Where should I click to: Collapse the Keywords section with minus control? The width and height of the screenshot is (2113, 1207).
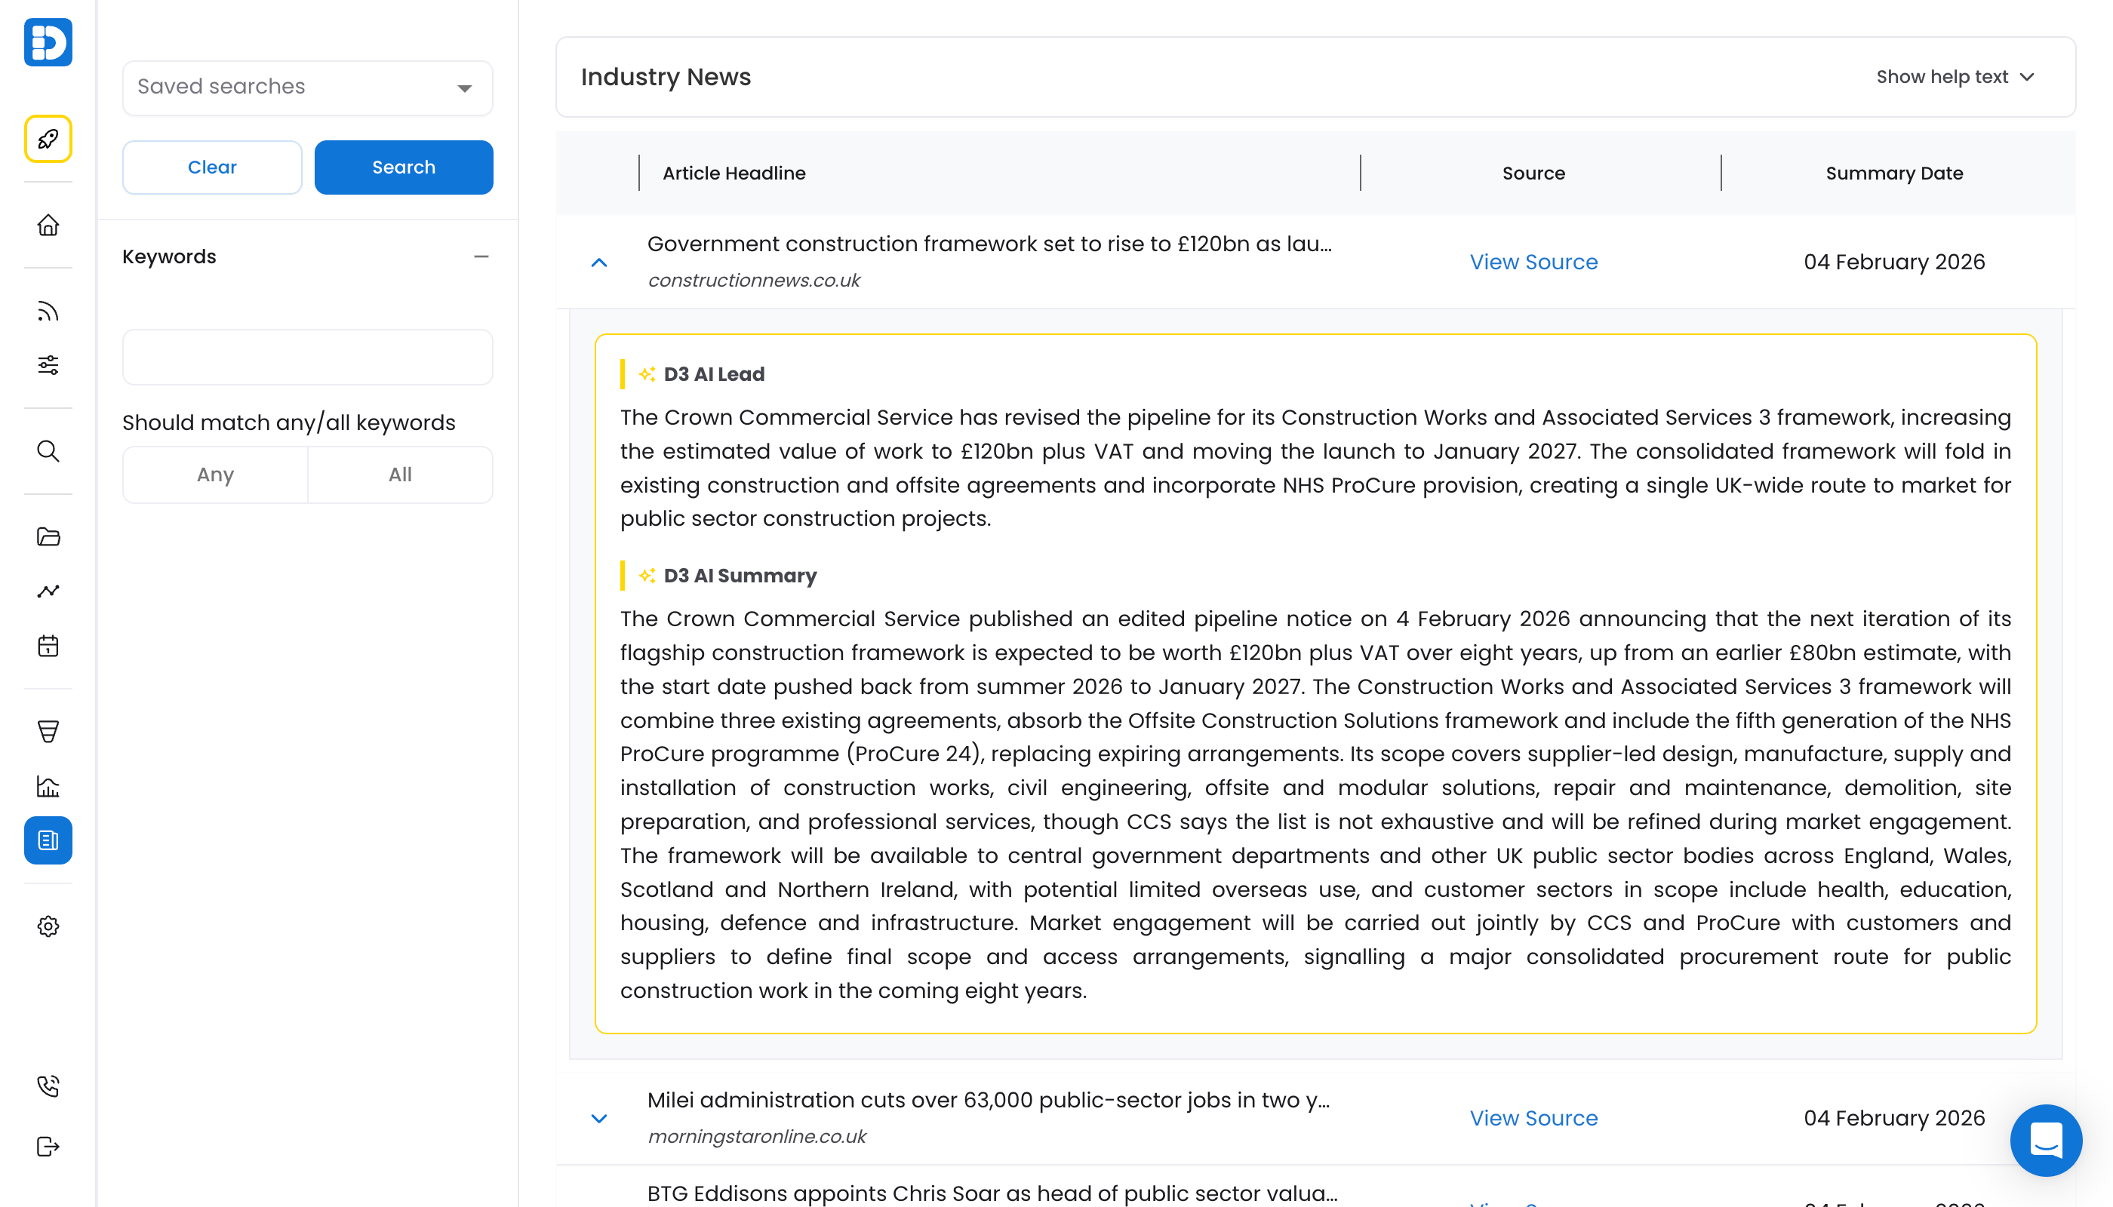click(x=481, y=258)
